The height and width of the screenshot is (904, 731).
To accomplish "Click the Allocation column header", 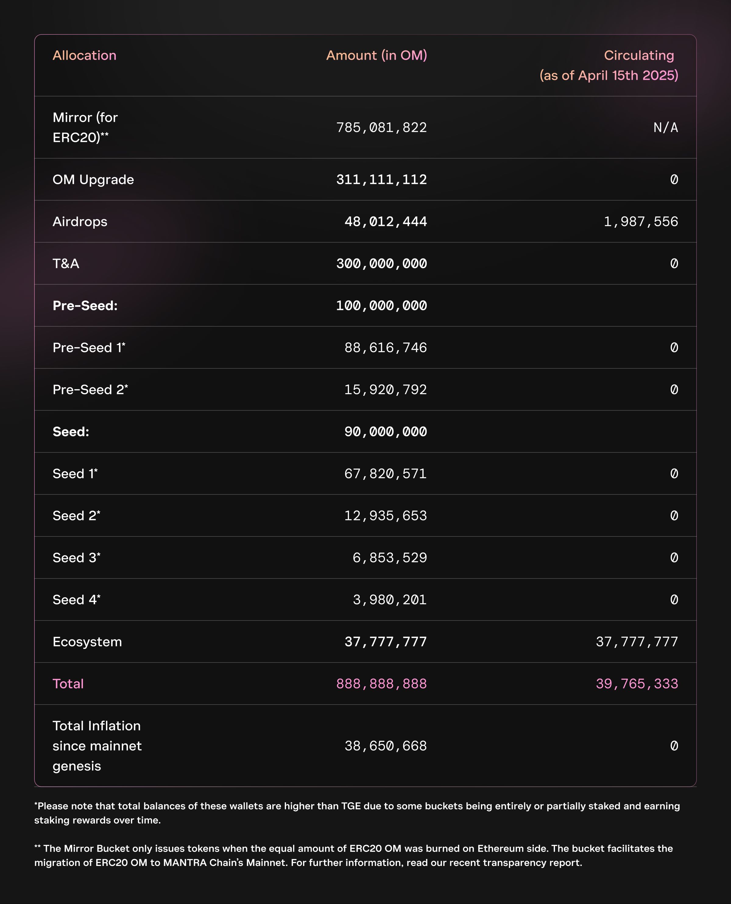I will (84, 55).
